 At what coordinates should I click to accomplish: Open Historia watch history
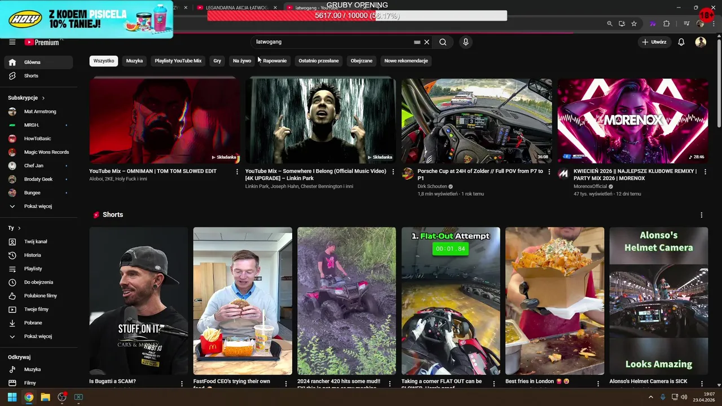tap(38, 255)
